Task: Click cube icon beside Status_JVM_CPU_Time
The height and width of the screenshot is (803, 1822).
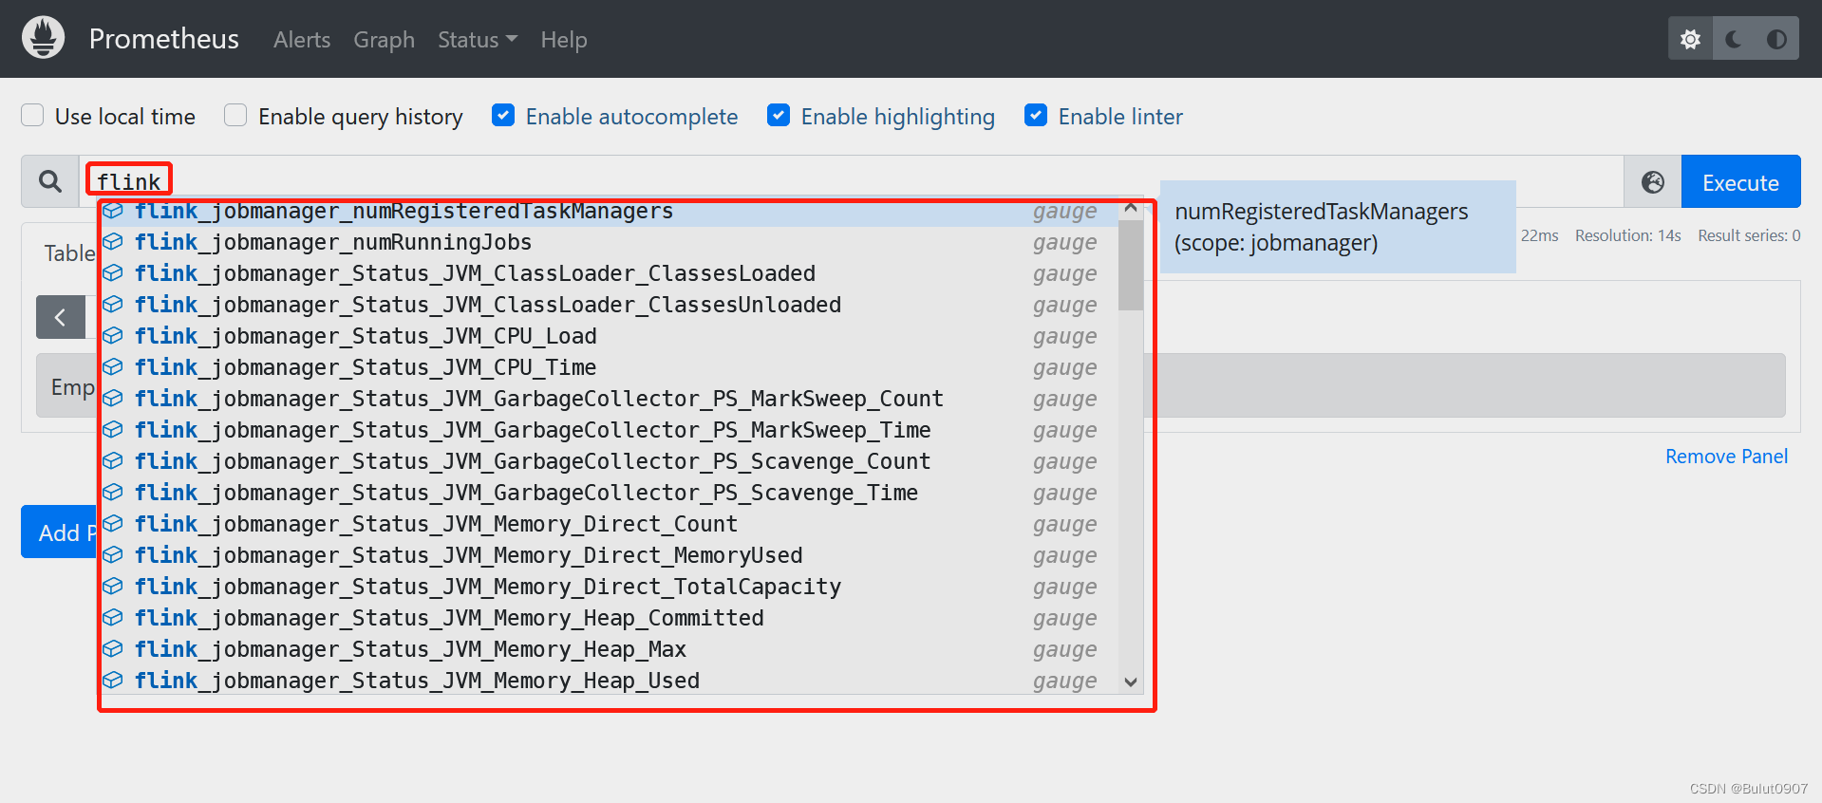Action: [x=113, y=367]
